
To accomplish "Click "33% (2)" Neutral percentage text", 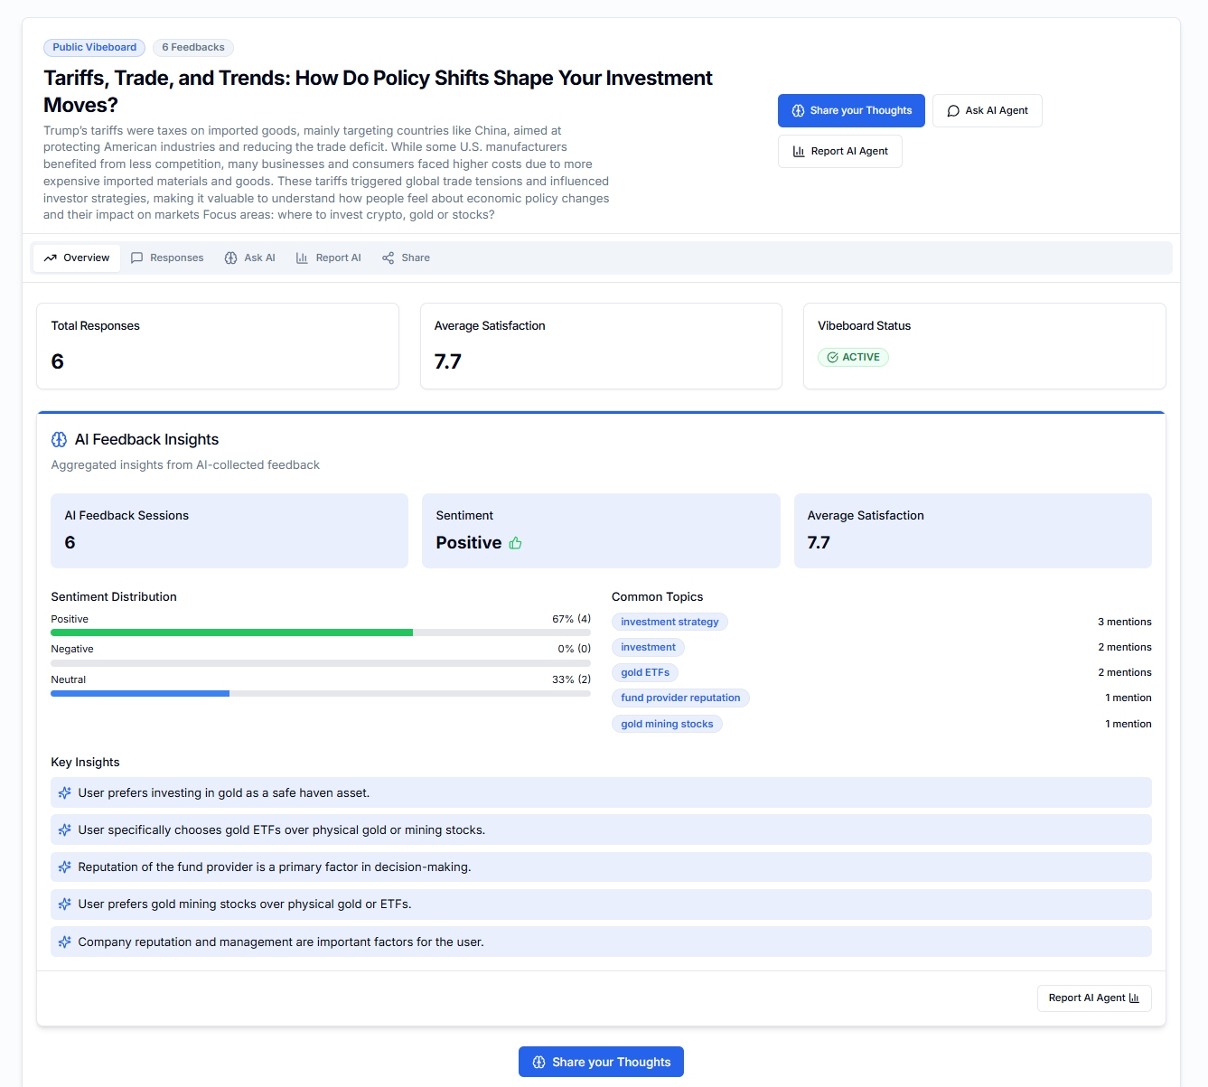I will 571,680.
